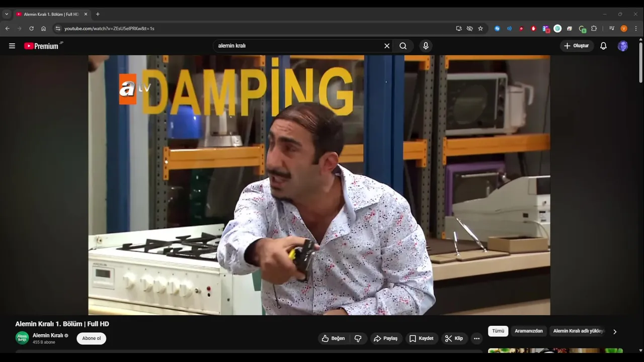
Task: Click the page vertical scrollbar thumb
Action: click(640, 63)
